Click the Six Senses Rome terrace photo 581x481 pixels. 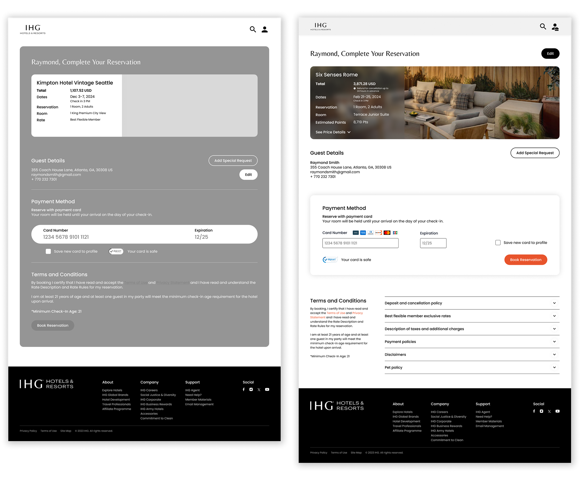point(482,103)
